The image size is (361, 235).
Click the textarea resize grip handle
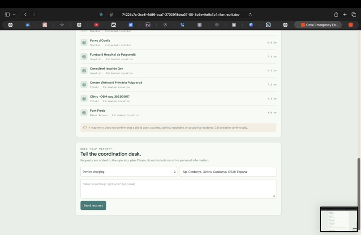(274, 196)
